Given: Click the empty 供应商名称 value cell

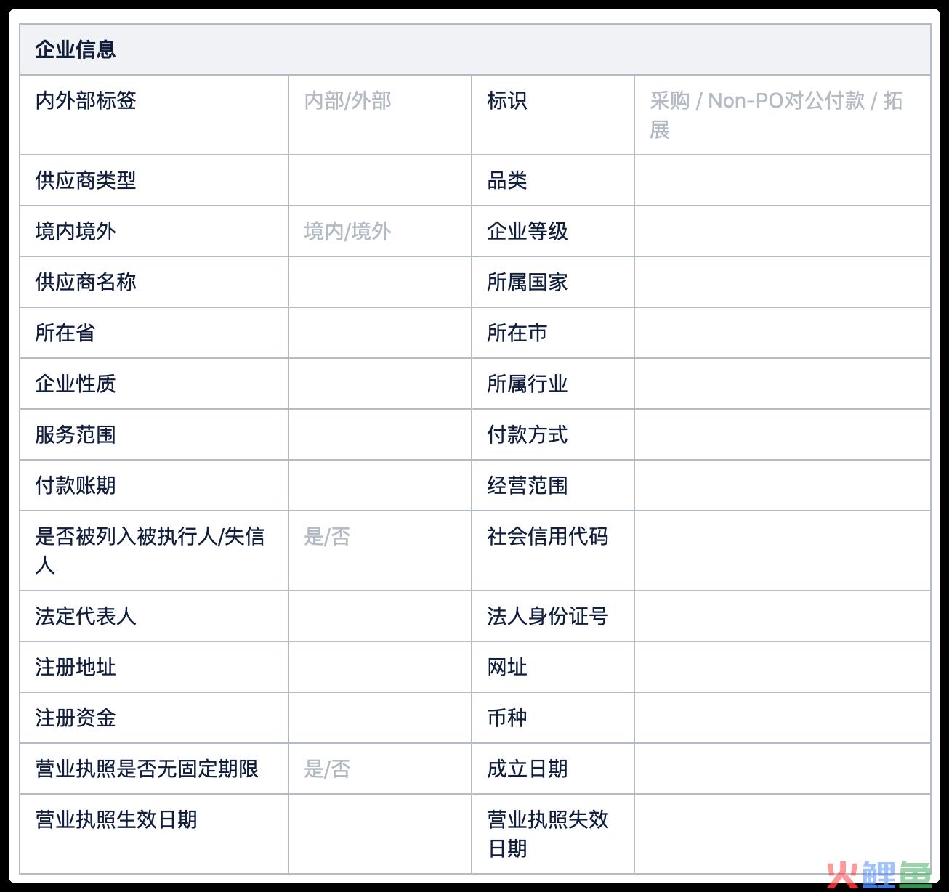Looking at the screenshot, I should tap(379, 283).
